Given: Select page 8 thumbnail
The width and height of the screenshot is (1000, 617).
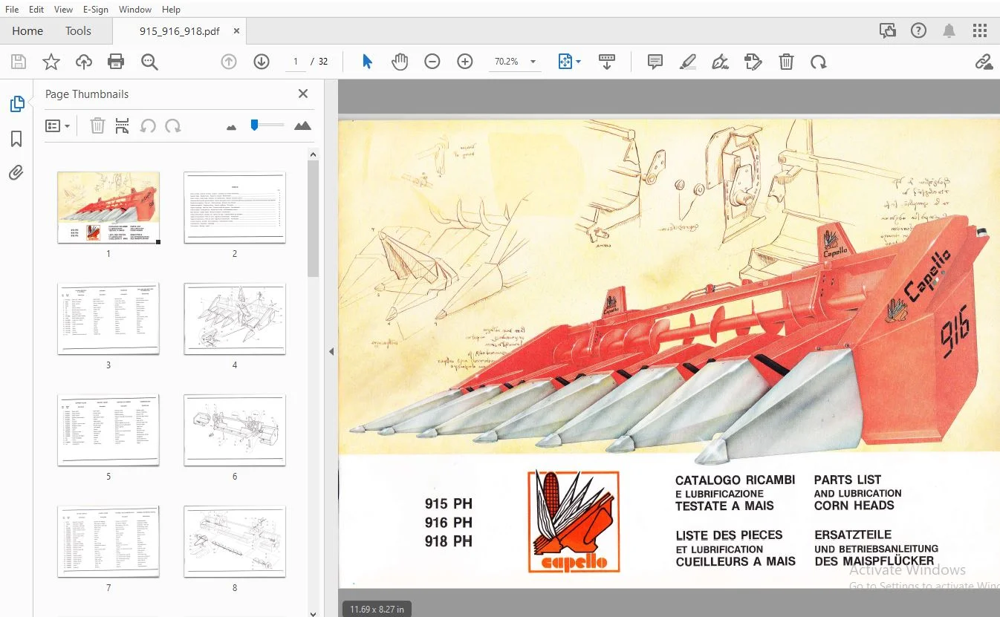Looking at the screenshot, I should pos(235,541).
